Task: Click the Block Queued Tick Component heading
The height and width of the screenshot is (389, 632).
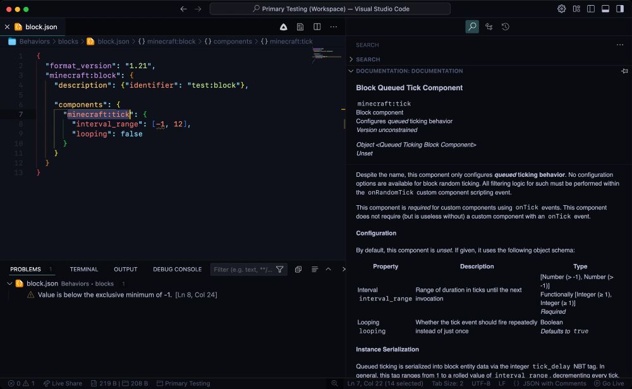Action: [x=409, y=88]
